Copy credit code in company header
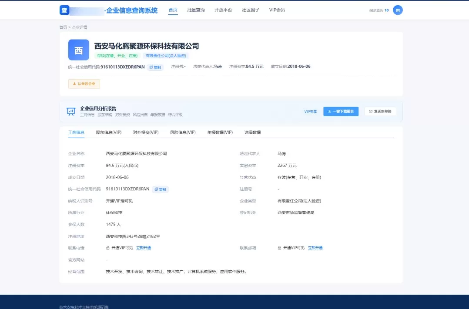469x309 pixels. 155,67
